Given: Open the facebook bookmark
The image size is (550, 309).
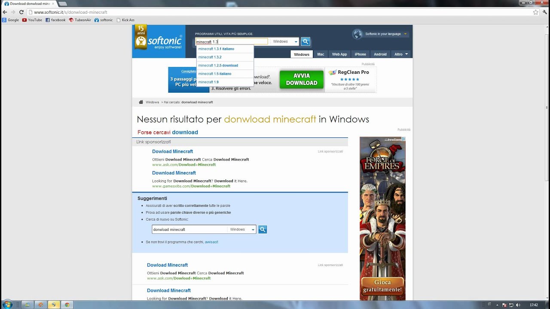Looking at the screenshot, I should pyautogui.click(x=55, y=20).
